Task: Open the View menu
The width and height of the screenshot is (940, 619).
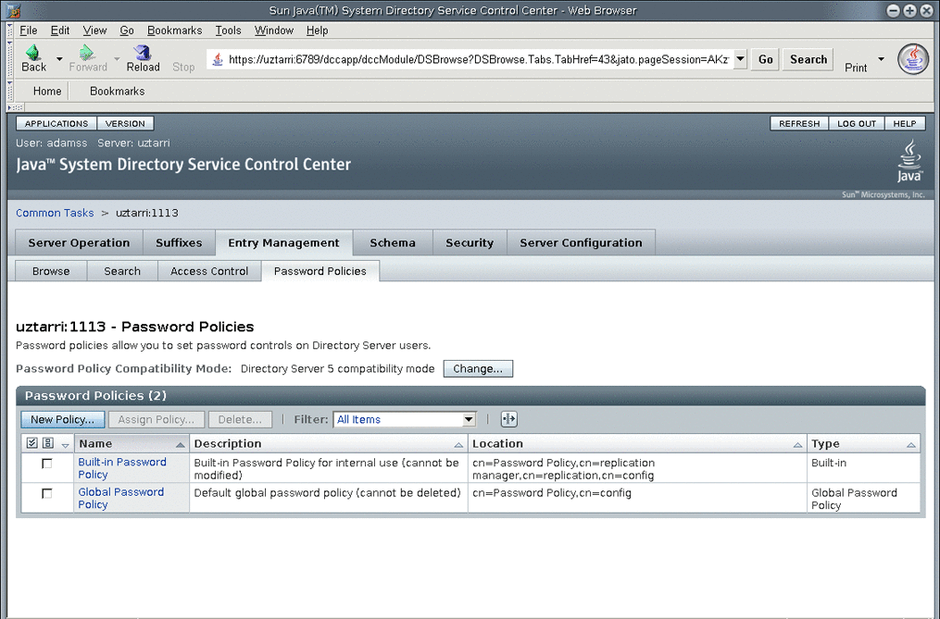Action: 94,30
